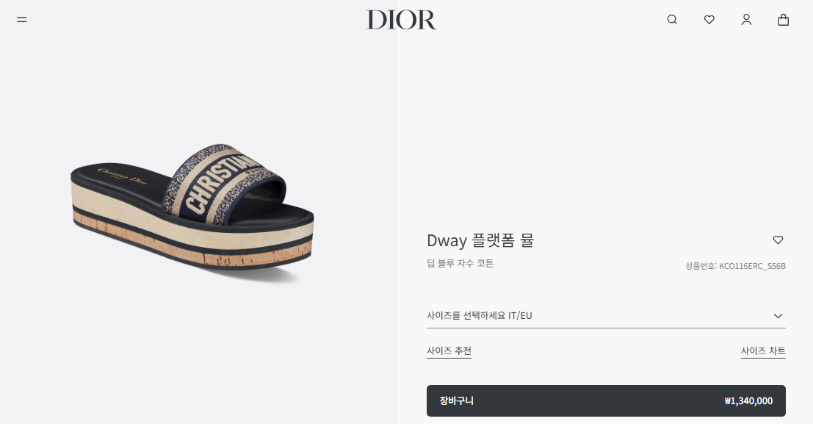Click the DIOR logo to go home
The image size is (813, 424).
pos(401,20)
